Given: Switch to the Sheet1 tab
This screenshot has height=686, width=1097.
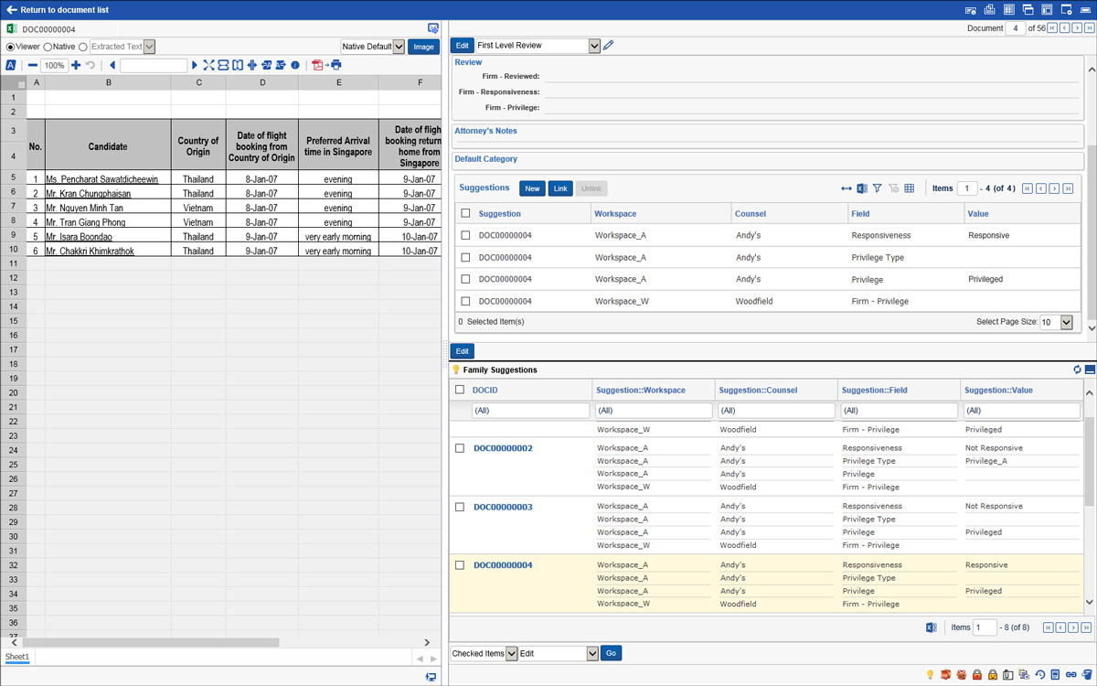Looking at the screenshot, I should [17, 657].
